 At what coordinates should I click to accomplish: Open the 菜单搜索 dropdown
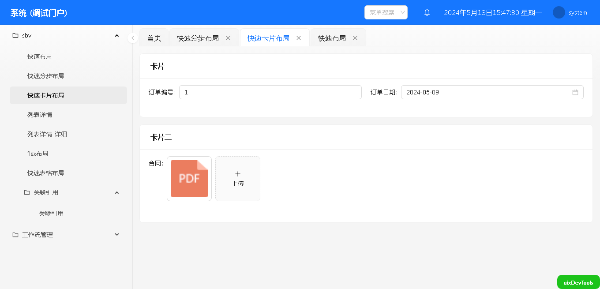pyautogui.click(x=386, y=12)
